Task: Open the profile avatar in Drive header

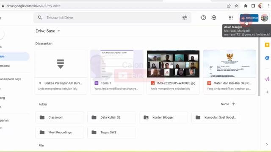Action: 264,18
